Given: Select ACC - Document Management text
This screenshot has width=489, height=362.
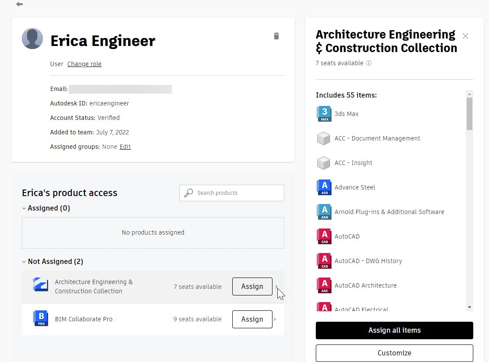Looking at the screenshot, I should coord(377,138).
